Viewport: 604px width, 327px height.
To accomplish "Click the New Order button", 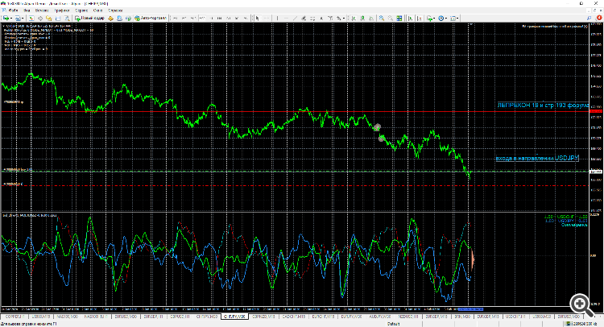I will pos(89,18).
